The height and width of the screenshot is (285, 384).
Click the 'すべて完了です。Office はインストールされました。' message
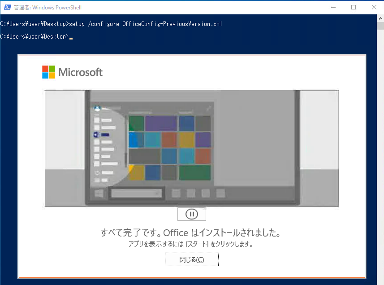click(191, 232)
